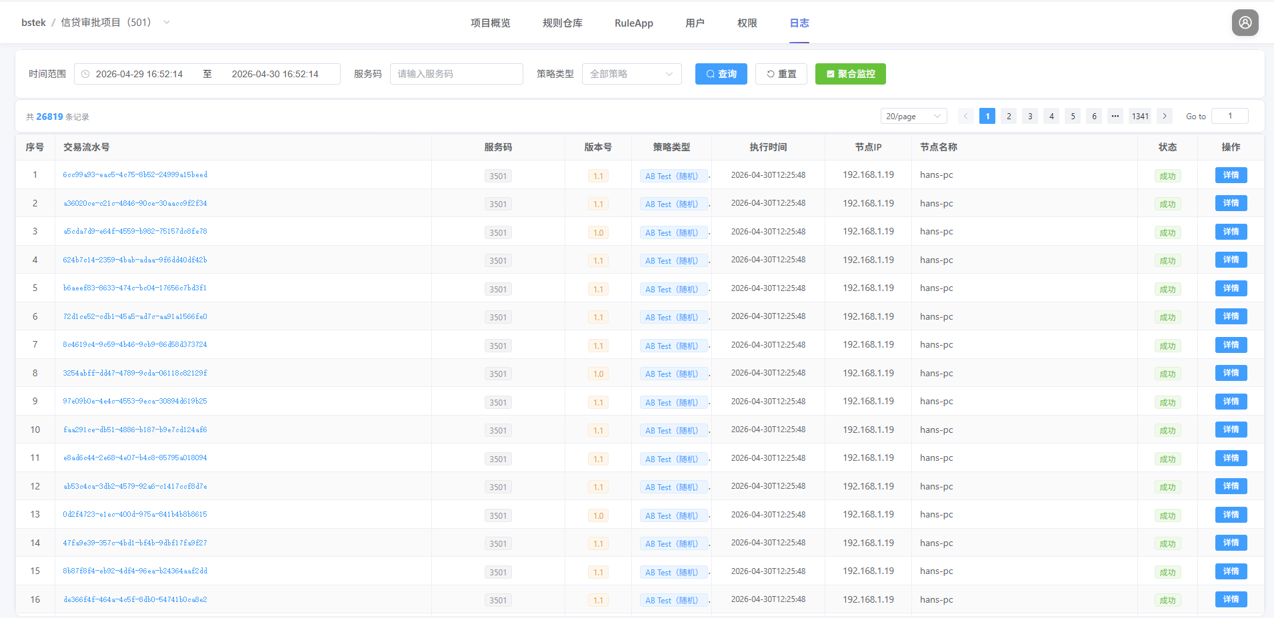1274x618 pixels.
Task: Click the bstek breadcrumb link
Action: coord(33,23)
